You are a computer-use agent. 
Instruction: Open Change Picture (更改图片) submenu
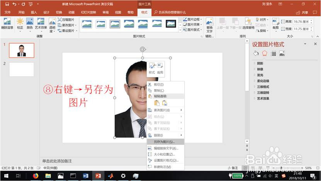(166, 110)
